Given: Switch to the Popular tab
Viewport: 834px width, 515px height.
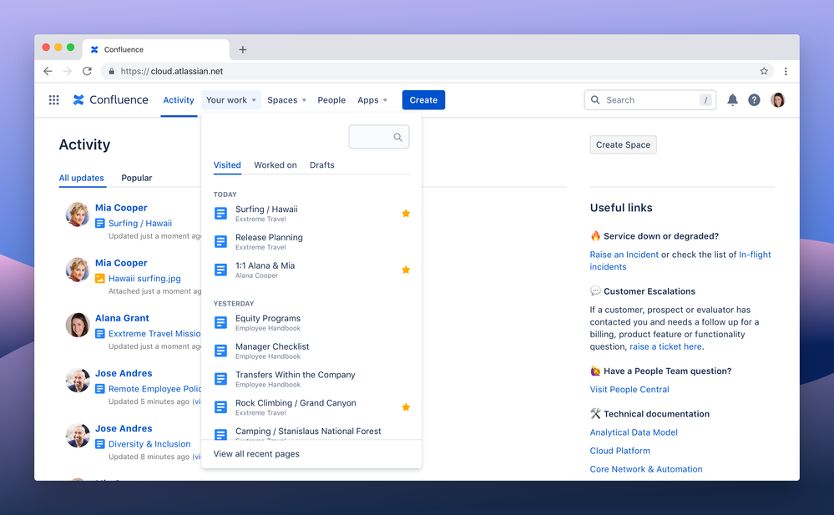Looking at the screenshot, I should [x=137, y=178].
